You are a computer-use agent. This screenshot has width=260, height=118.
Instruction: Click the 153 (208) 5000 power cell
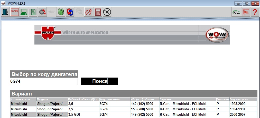click(x=145, y=109)
